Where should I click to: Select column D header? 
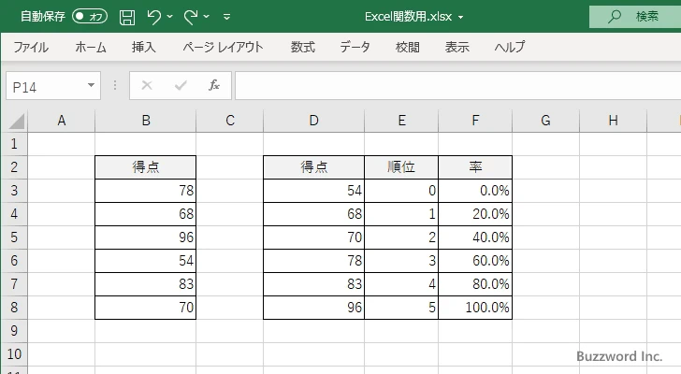(313, 120)
